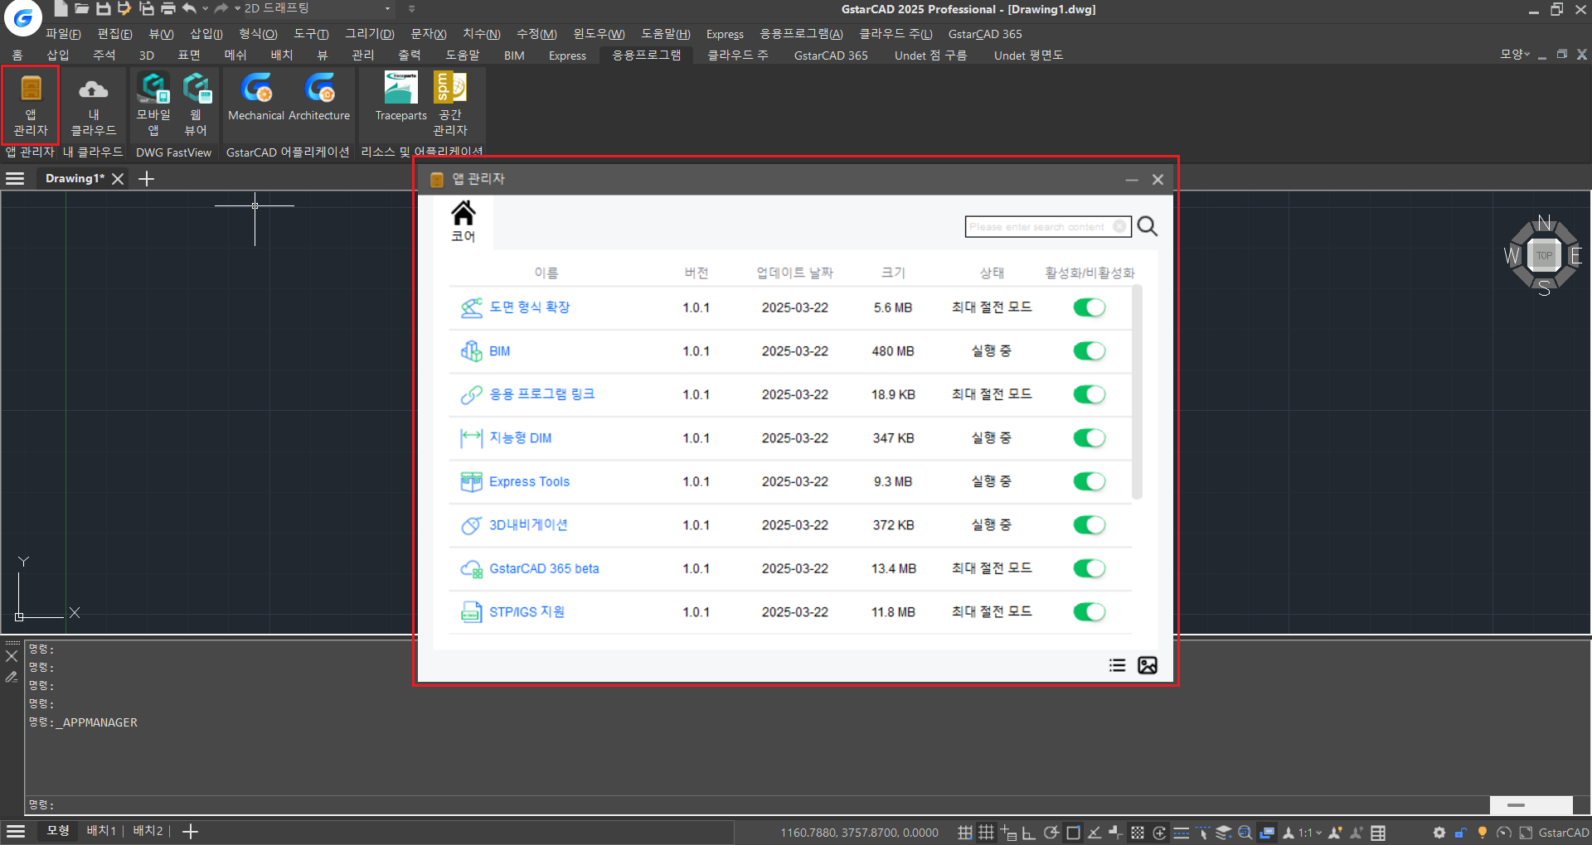Open the 파일(F) menu
Image resolution: width=1592 pixels, height=845 pixels.
tap(63, 34)
